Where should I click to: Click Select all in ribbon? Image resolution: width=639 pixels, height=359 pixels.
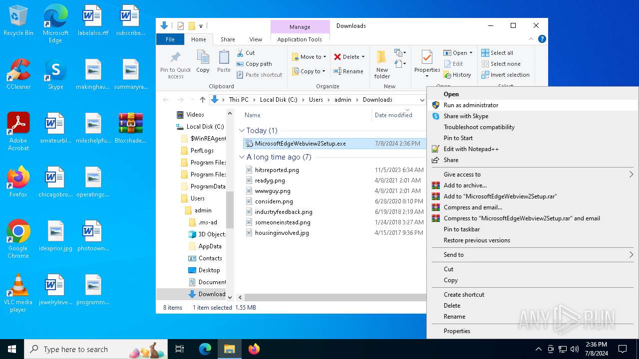coord(497,53)
